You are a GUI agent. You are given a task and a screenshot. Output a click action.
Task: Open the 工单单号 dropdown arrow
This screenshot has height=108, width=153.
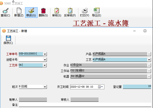click(45, 54)
